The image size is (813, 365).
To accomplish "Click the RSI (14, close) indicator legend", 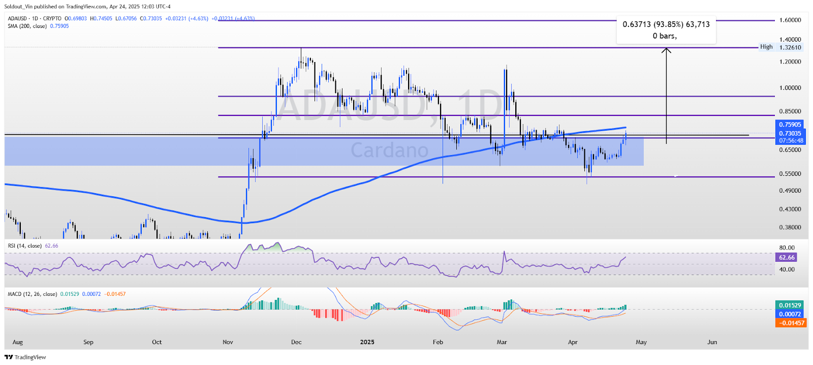I will (x=24, y=246).
